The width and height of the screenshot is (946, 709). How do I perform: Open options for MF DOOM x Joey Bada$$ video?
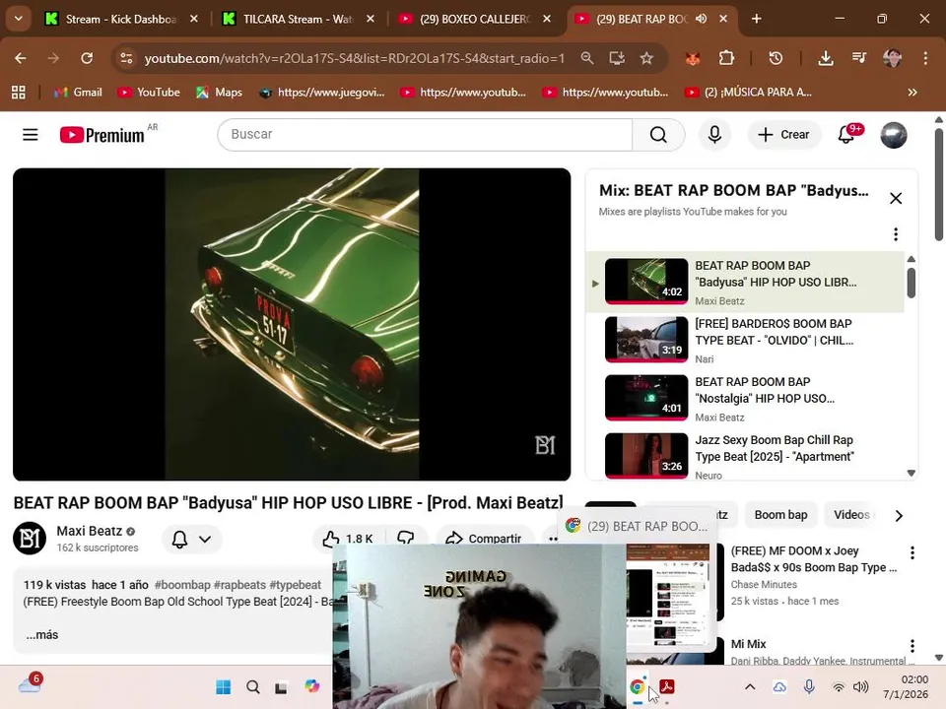pyautogui.click(x=912, y=552)
